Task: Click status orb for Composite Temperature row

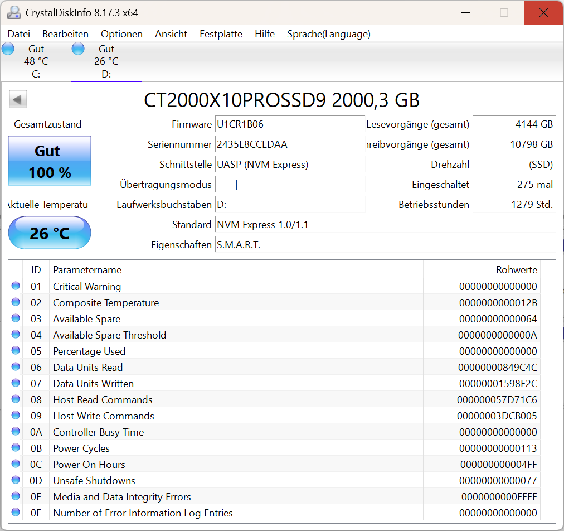Action: pos(16,302)
